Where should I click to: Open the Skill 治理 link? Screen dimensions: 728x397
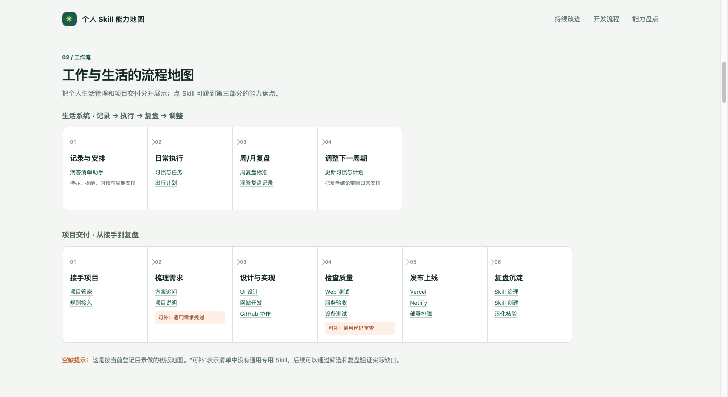click(506, 292)
